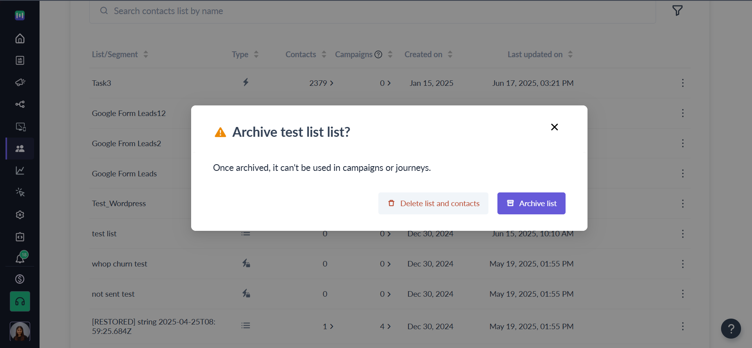The width and height of the screenshot is (752, 348).
Task: Open Task3 campaigns count 0
Action: 385,83
